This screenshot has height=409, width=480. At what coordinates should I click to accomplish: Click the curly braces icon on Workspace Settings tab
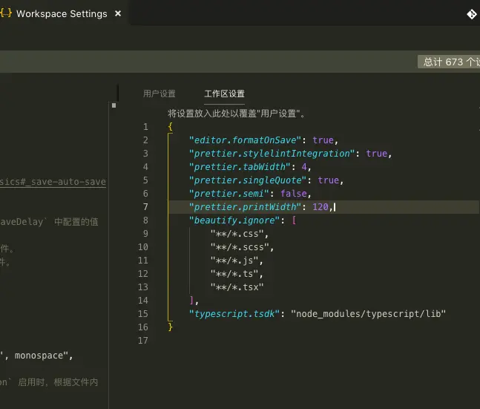(6, 13)
